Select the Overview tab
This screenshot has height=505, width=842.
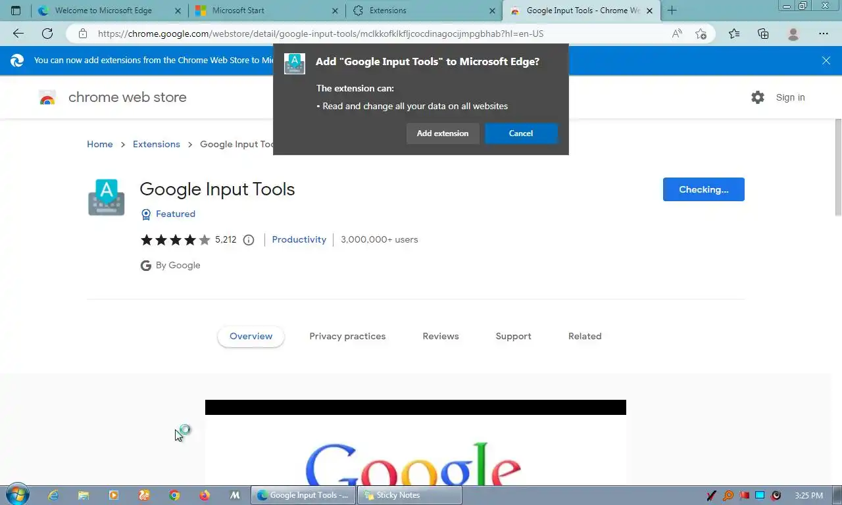pos(251,336)
